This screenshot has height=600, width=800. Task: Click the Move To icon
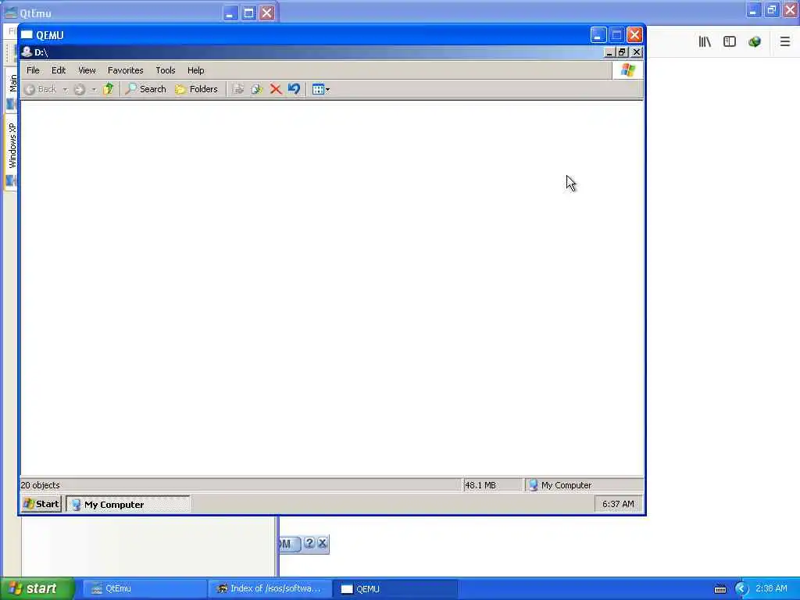pos(237,89)
